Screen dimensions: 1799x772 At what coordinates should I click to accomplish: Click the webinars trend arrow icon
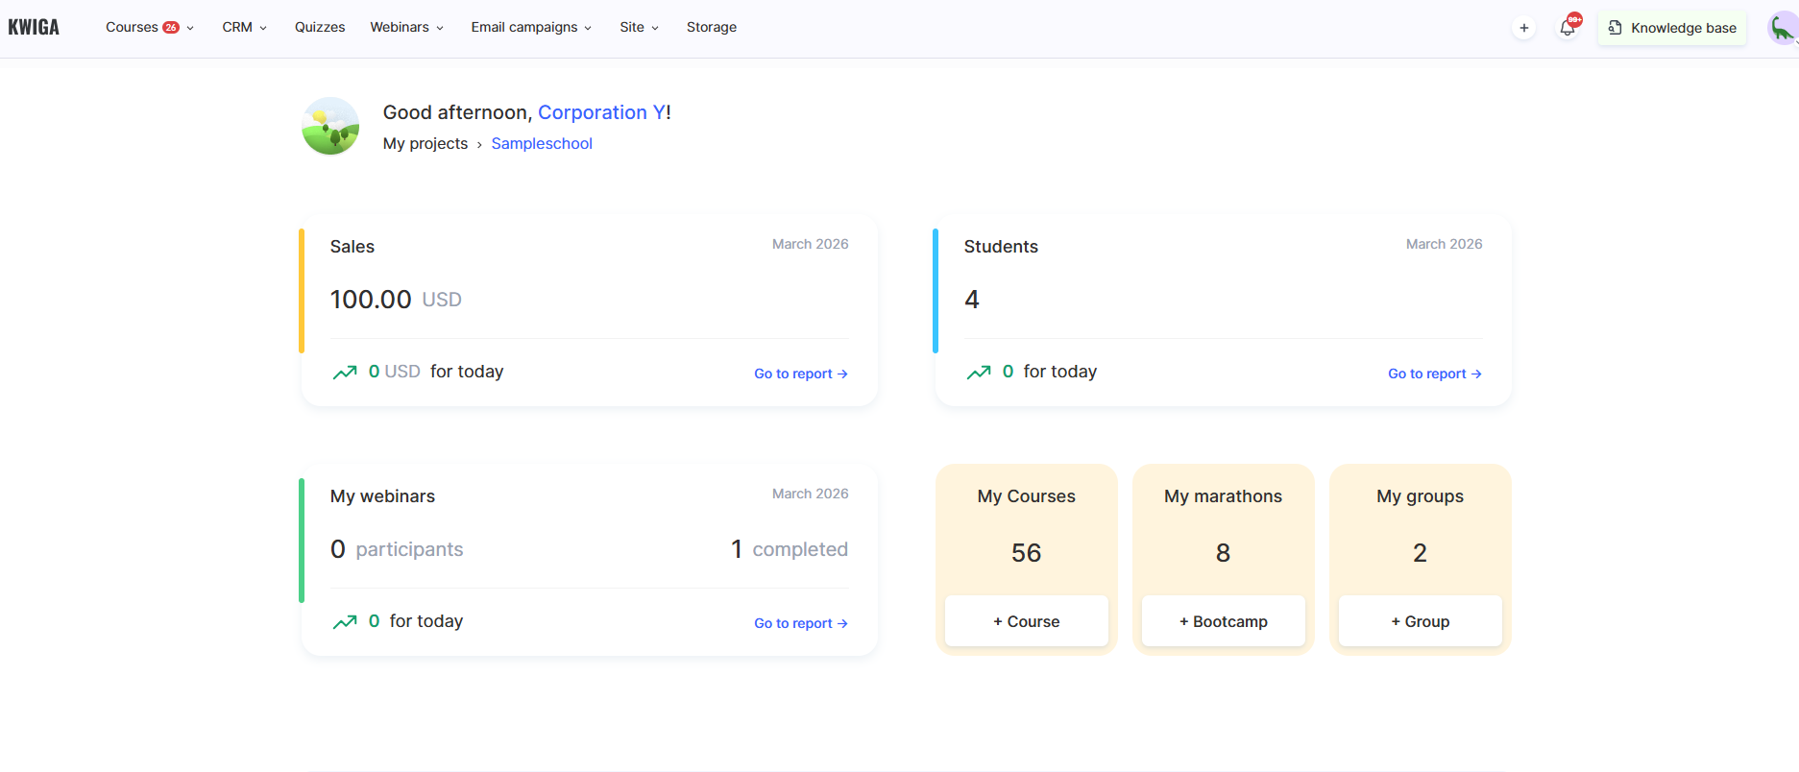[x=345, y=622]
